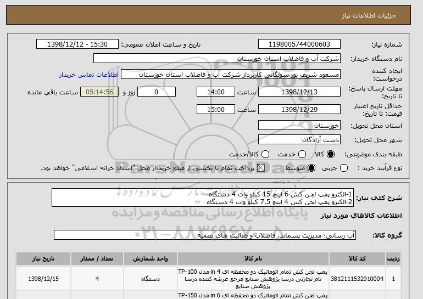
Task: Click the شماره نیاز label
Action: pyautogui.click(x=387, y=44)
